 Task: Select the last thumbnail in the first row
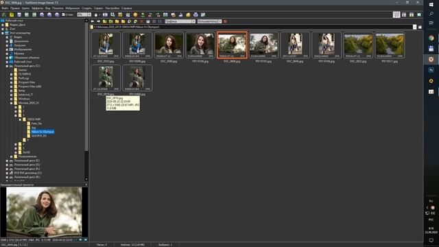click(390, 45)
